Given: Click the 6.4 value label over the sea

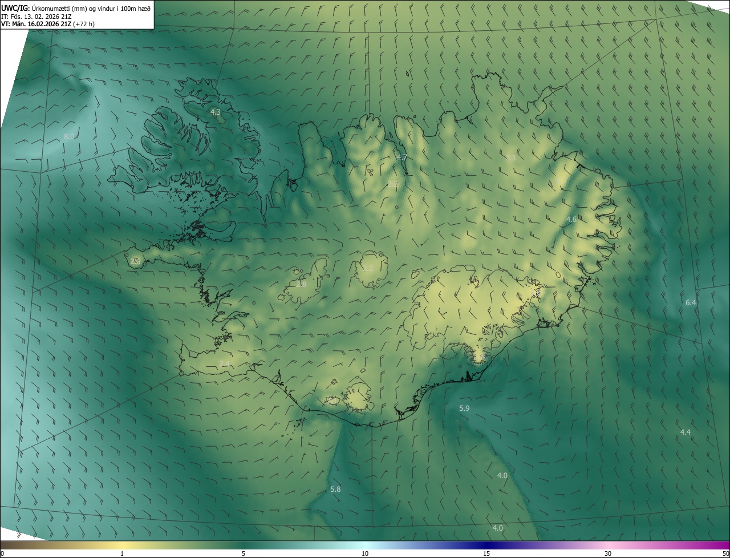Looking at the screenshot, I should (691, 303).
